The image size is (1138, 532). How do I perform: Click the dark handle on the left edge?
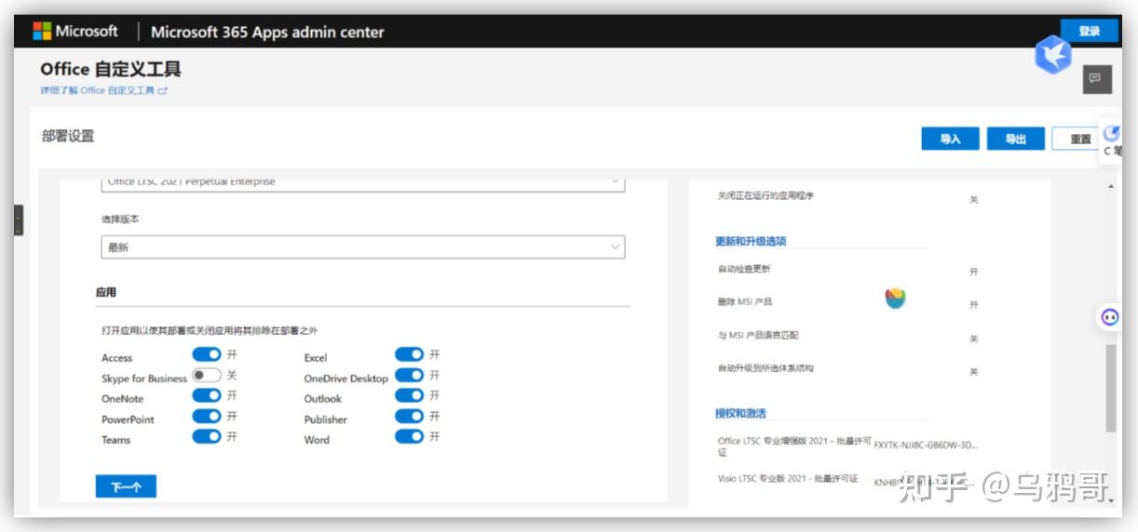19,220
